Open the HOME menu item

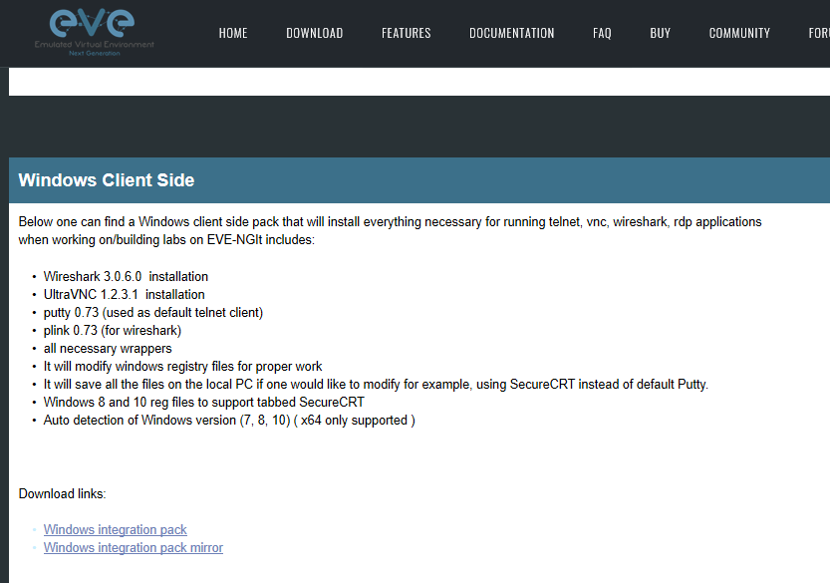pos(233,33)
